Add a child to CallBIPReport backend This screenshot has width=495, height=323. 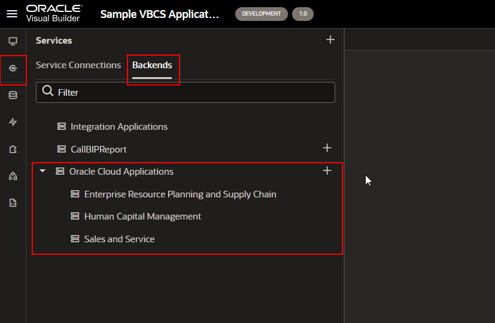[327, 148]
